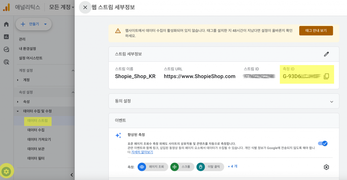
Task: Expand the 계정 tree item
Action: 18,80
